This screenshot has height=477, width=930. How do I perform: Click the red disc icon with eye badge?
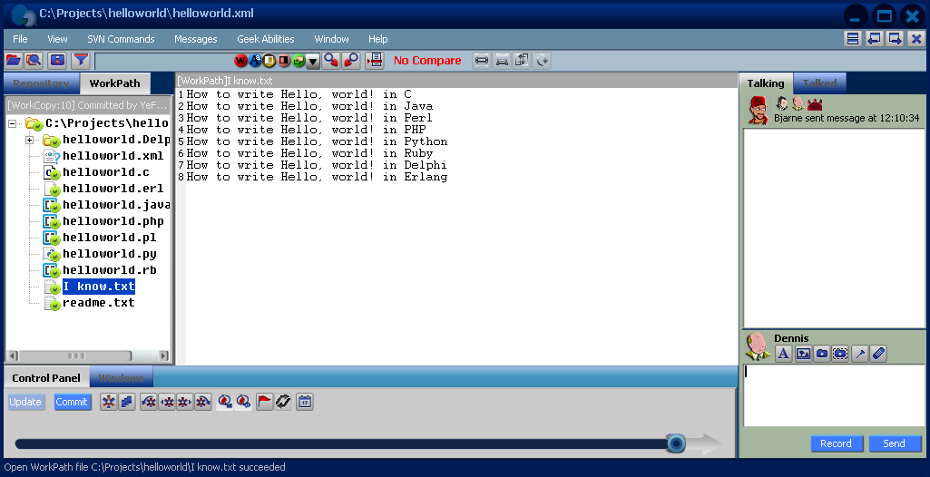[243, 402]
